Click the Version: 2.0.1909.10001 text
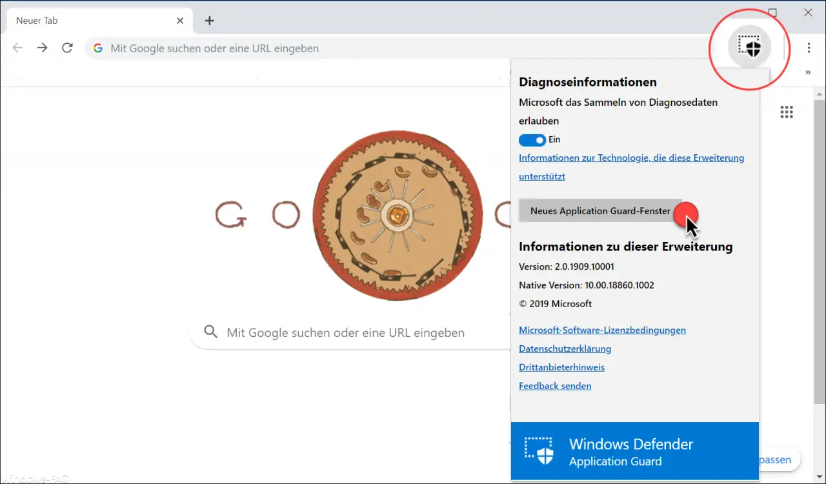 (x=567, y=267)
